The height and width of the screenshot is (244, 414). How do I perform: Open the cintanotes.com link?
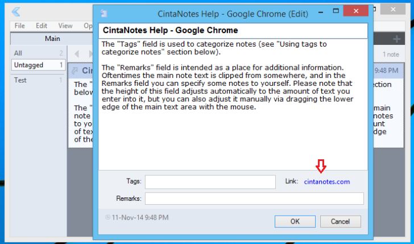tap(327, 182)
